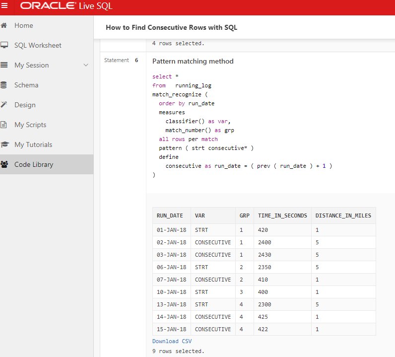Click the DISTANCE_IN_MILES column header
This screenshot has width=395, height=357.
point(343,215)
